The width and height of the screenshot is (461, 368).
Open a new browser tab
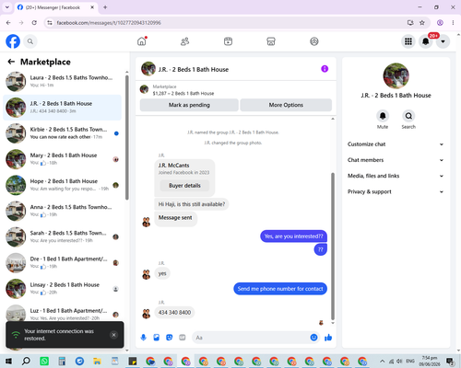pyautogui.click(x=105, y=7)
